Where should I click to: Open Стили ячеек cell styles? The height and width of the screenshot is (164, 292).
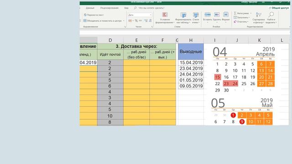(196, 18)
